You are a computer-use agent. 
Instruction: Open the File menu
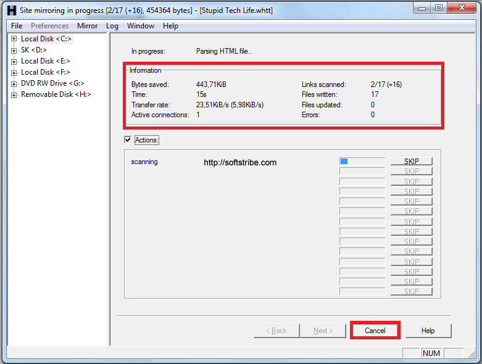click(17, 26)
